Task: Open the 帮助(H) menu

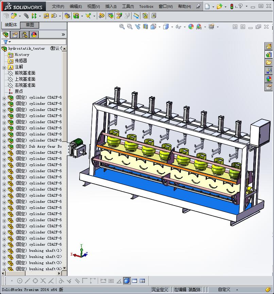Action: point(185,6)
